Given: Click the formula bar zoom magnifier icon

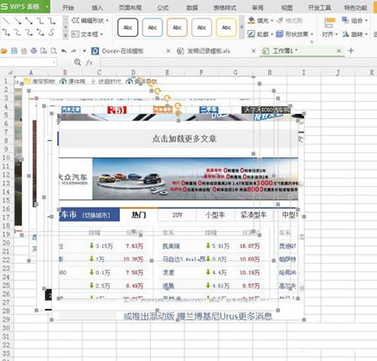Looking at the screenshot, I should pos(77,62).
